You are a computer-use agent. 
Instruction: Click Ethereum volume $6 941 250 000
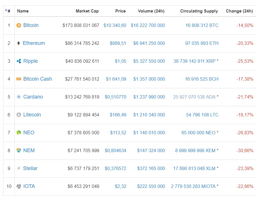click(x=149, y=43)
